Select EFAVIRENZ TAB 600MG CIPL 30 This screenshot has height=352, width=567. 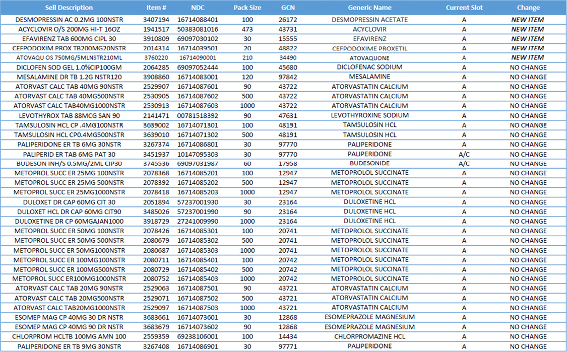69,39
